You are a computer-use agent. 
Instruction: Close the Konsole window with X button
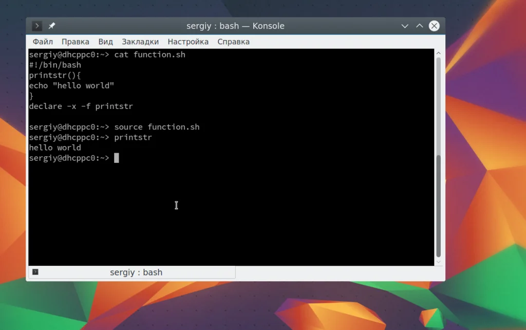click(434, 26)
